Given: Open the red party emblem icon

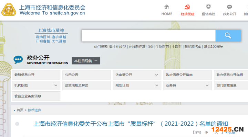Looking at the screenshot, I should (187, 7).
